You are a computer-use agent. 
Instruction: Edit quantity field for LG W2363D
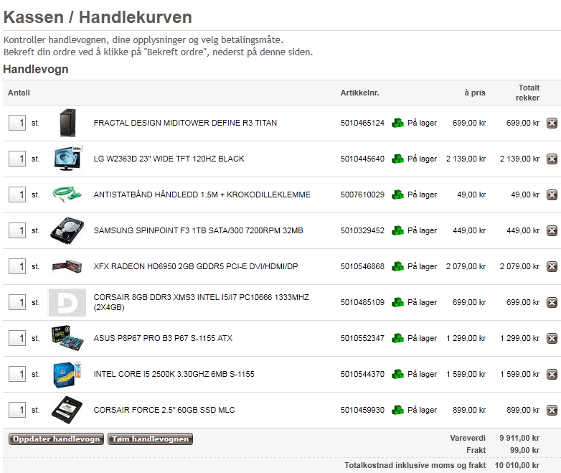pyautogui.click(x=17, y=159)
